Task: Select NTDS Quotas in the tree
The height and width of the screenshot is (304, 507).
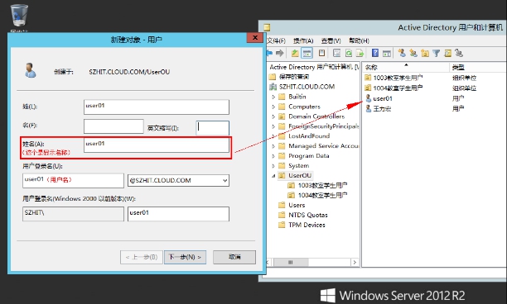Action: click(x=308, y=215)
